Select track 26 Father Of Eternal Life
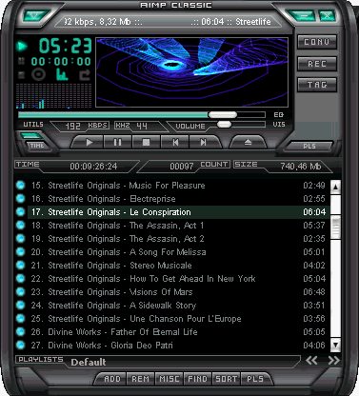The image size is (359, 396). pyautogui.click(x=179, y=332)
